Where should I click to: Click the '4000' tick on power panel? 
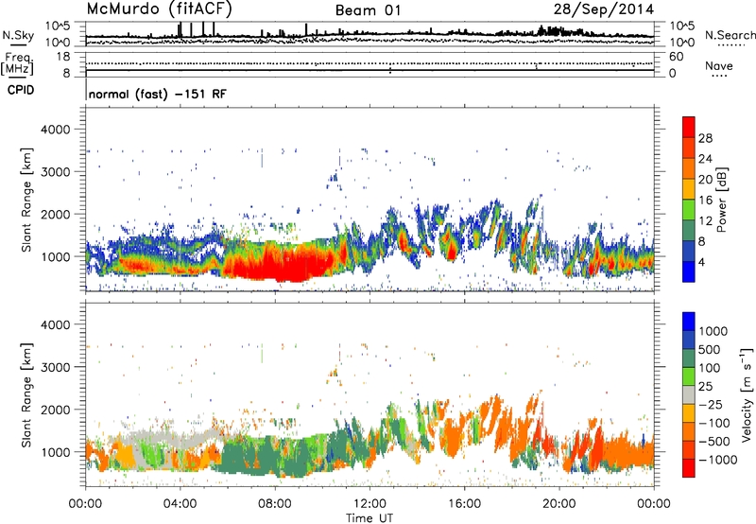56,130
